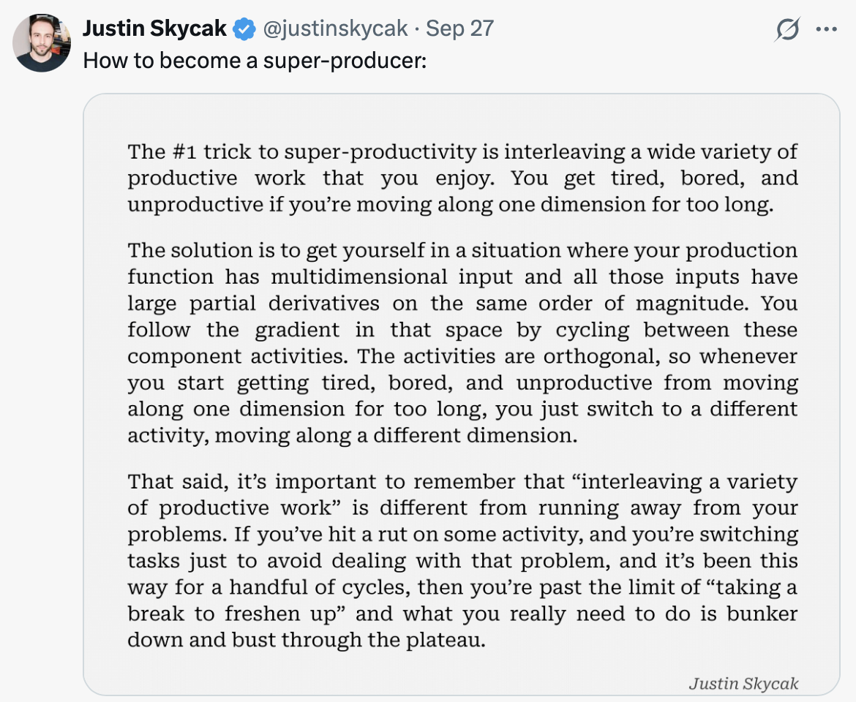Open the Grok explain-post icon

[x=787, y=29]
